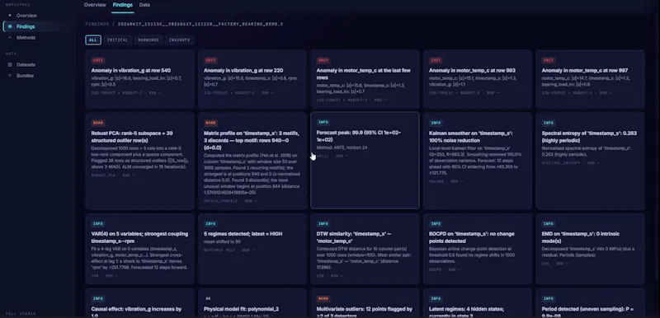Click the dataset breadcrumb FACTORY_BEARING_DEMO.C
660x318 pixels.
pos(200,25)
